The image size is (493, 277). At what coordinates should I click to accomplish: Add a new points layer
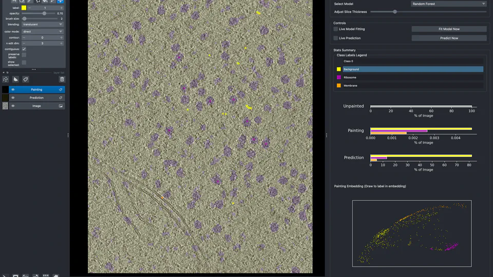(x=5, y=79)
